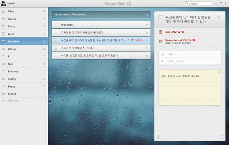Expand the note with the pop-out icon
Viewport: 229px width, 145px height.
[x=219, y=72]
